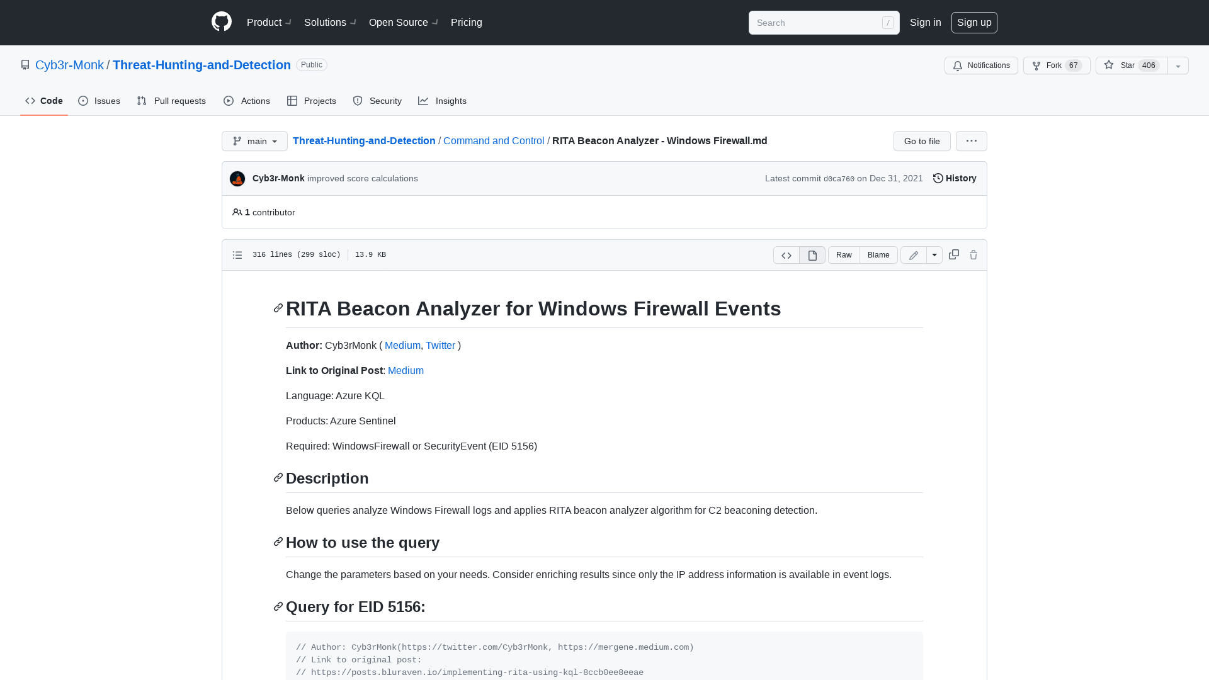Open the Security tab
Viewport: 1209px width, 680px height.
coord(377,101)
